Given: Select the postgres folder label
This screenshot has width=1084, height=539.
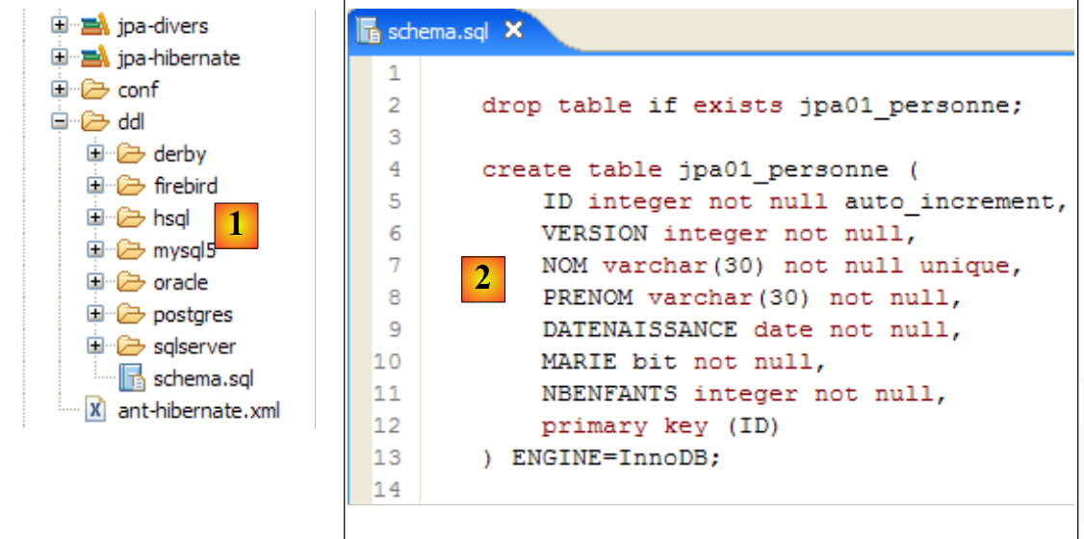Looking at the screenshot, I should click(x=193, y=315).
